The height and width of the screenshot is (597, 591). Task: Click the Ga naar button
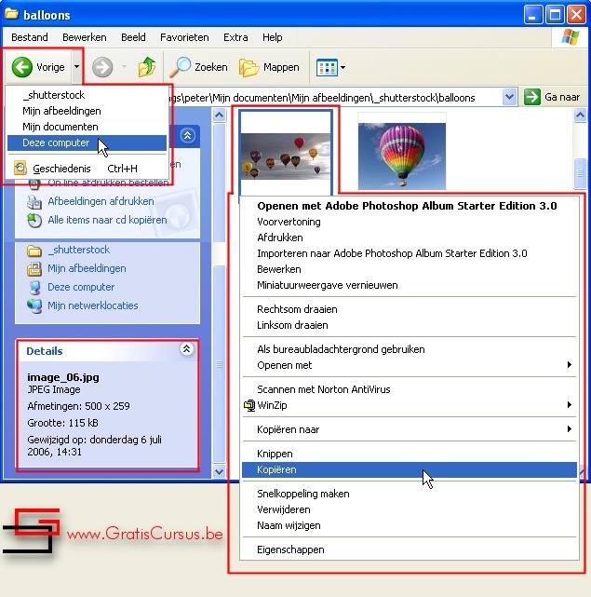pos(552,97)
